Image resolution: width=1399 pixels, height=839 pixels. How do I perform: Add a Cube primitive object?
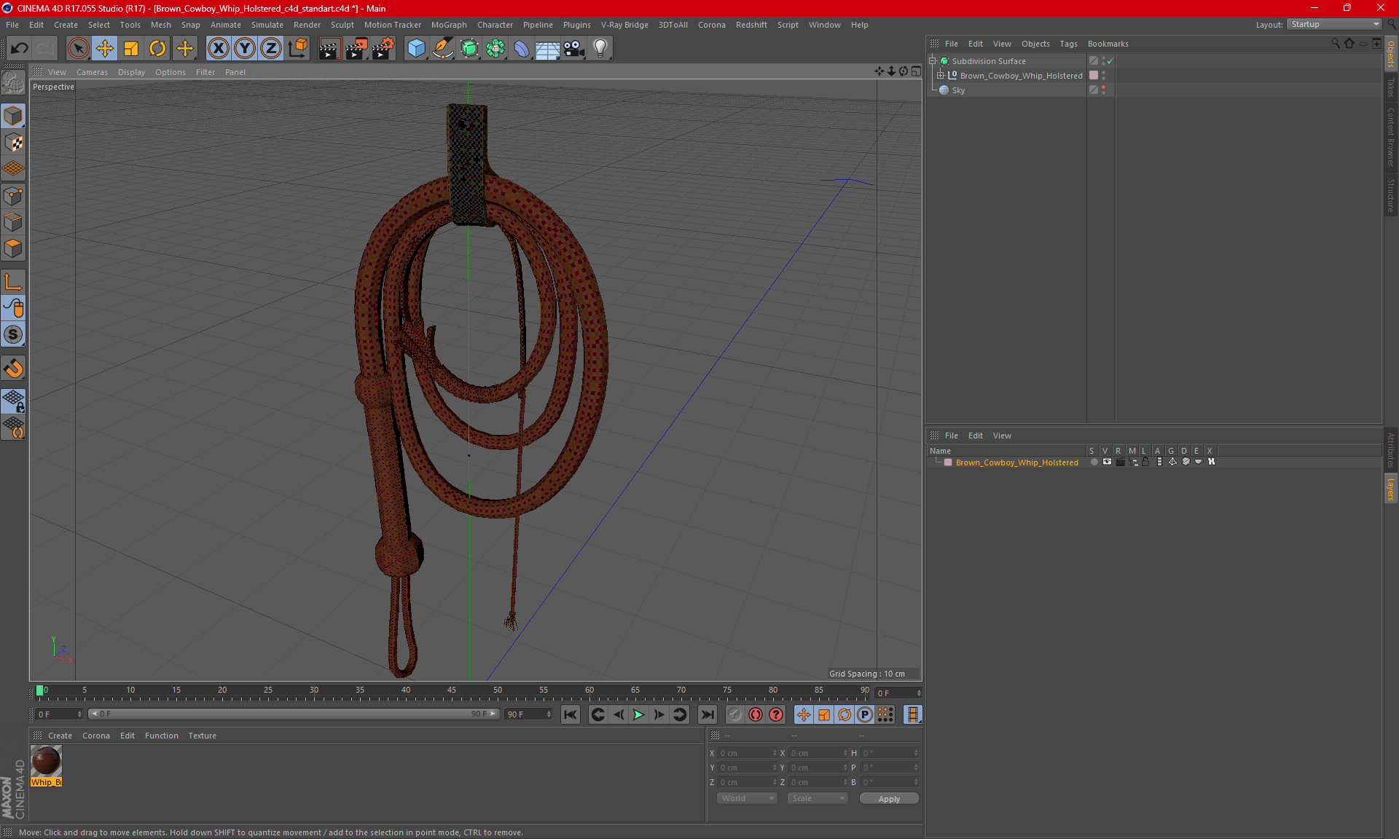pyautogui.click(x=416, y=49)
